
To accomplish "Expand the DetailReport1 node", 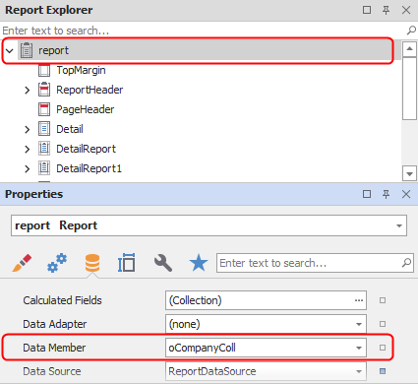I will click(28, 168).
